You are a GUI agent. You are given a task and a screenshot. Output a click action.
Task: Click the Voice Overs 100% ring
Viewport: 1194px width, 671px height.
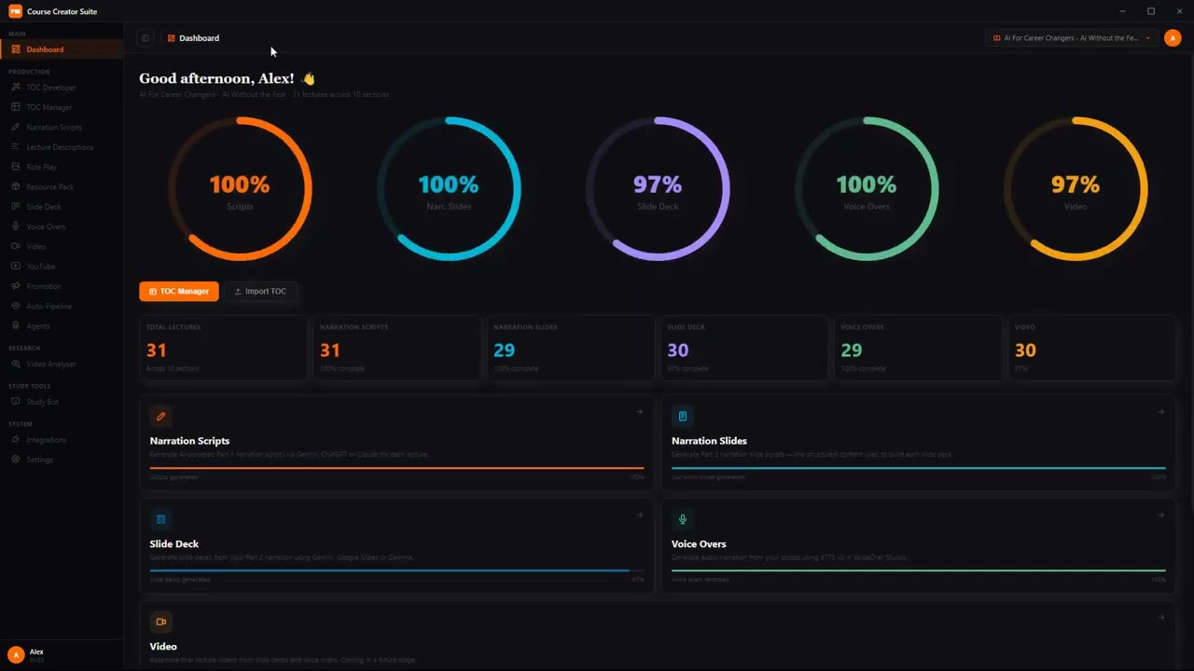867,189
